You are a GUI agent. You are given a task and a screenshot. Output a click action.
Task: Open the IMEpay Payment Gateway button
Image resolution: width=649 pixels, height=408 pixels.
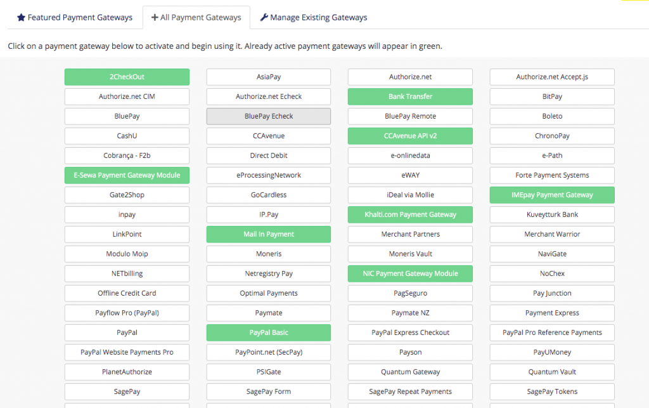(x=552, y=195)
